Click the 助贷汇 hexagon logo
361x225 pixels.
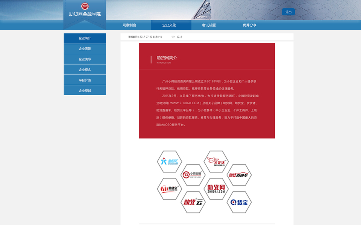pyautogui.click(x=170, y=162)
